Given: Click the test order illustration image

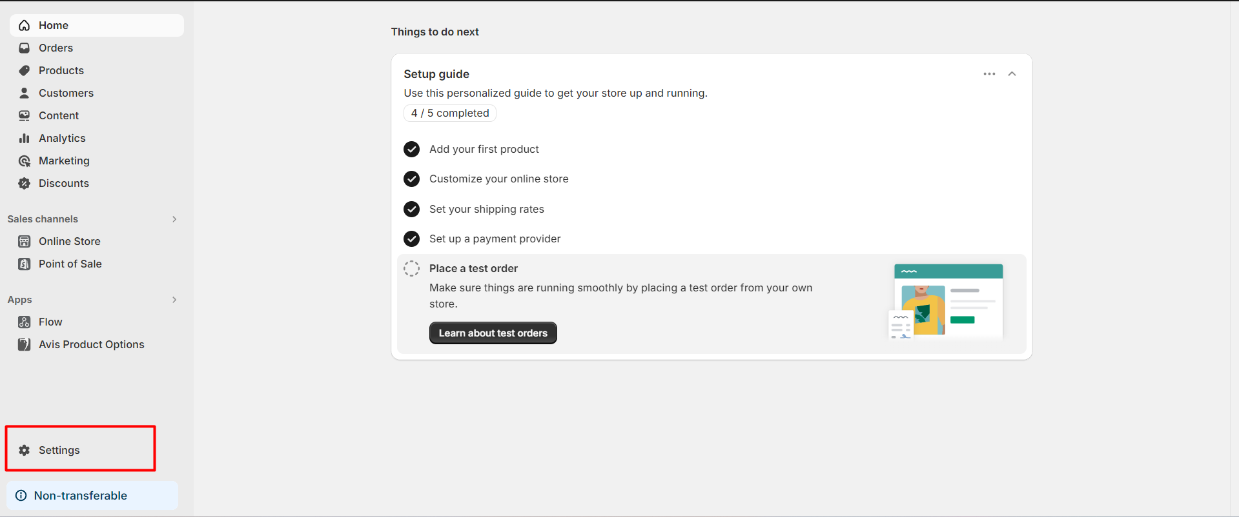Looking at the screenshot, I should 946,300.
